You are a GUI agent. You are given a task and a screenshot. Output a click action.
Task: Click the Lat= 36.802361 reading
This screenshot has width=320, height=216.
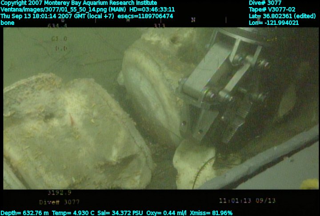pos(283,16)
